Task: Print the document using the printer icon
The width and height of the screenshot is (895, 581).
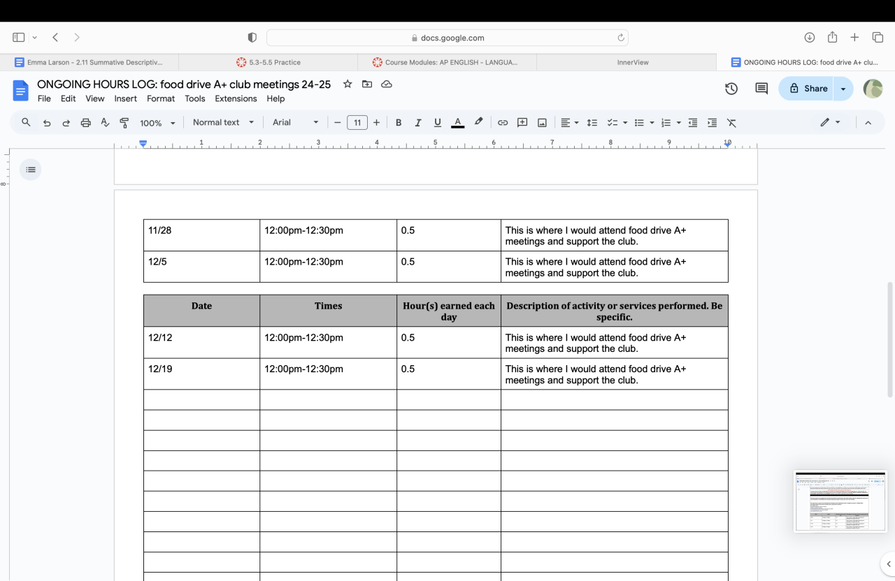Action: coord(86,123)
